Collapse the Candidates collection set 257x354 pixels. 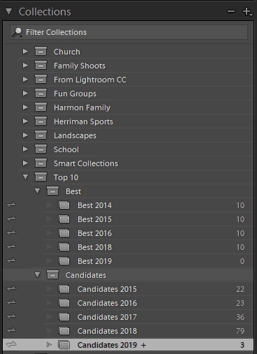pos(37,275)
